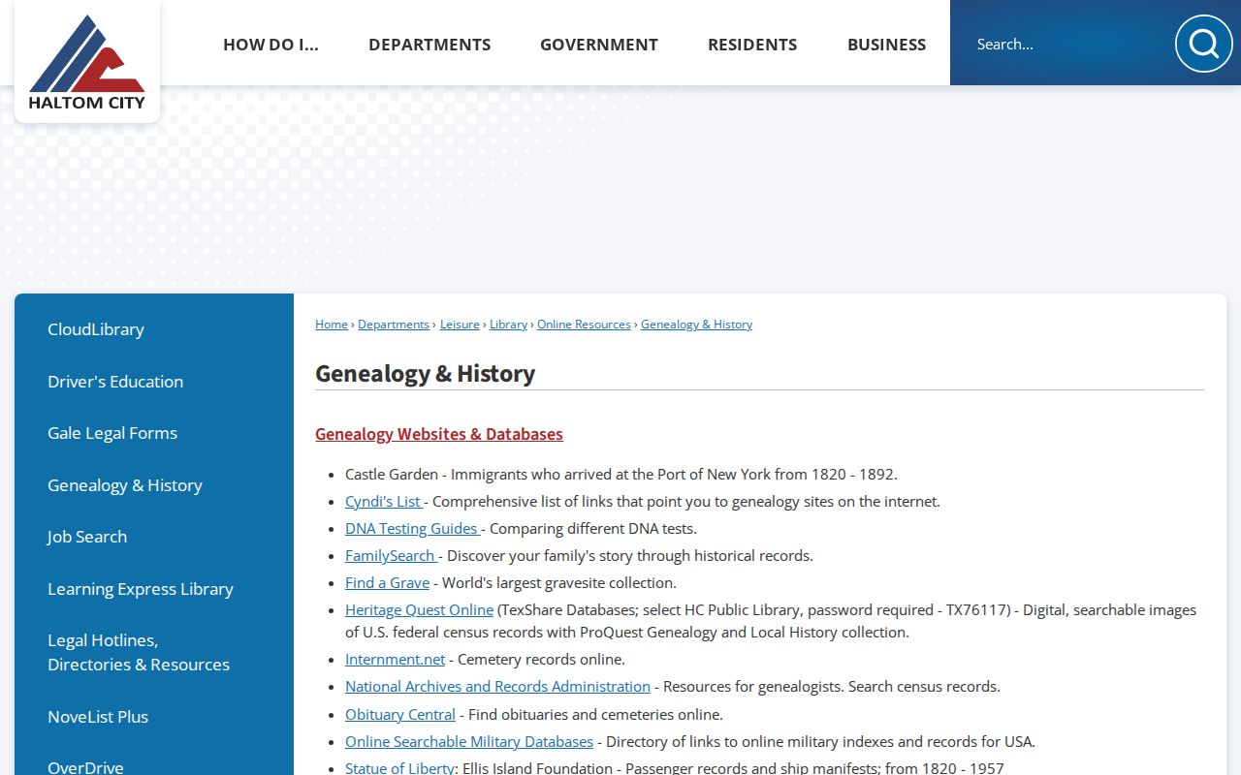Open Obituary Central link
The image size is (1241, 775).
[400, 715]
